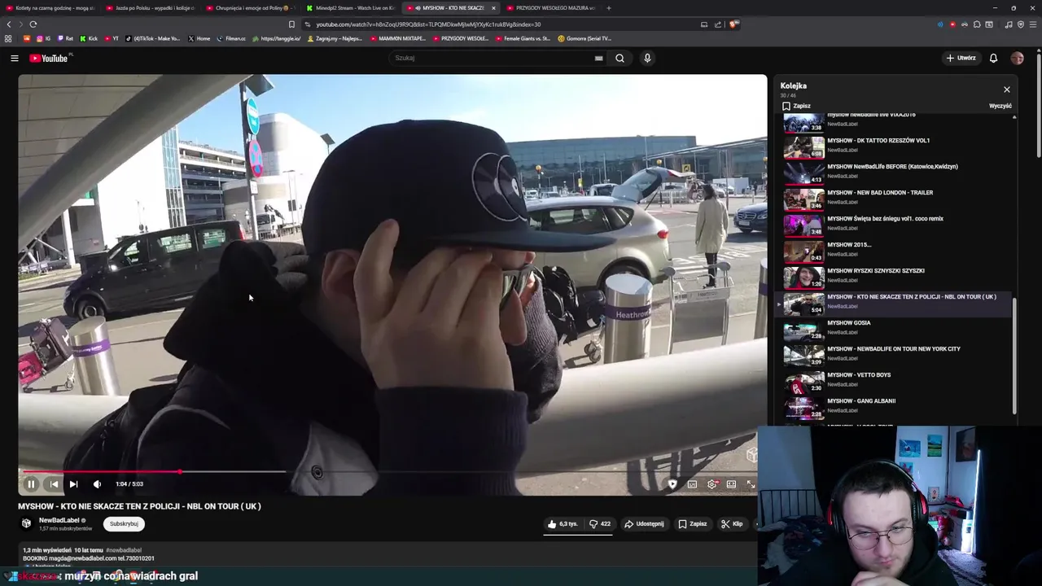
Task: Play MYSHOW - DK TATTOO RZESZÓW VOL1
Action: [x=895, y=146]
